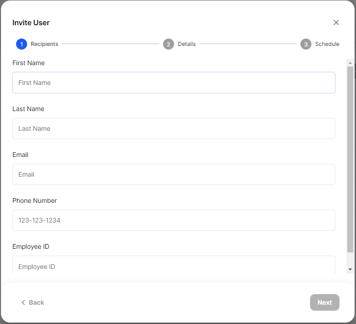Click the vertical scrollbar thumb
The image size is (356, 324).
tap(350, 159)
